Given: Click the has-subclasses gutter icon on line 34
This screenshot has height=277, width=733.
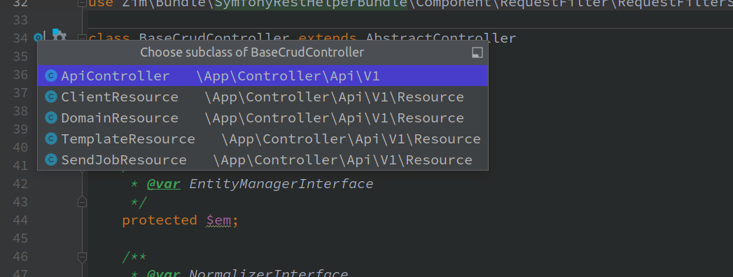Looking at the screenshot, I should pos(39,37).
